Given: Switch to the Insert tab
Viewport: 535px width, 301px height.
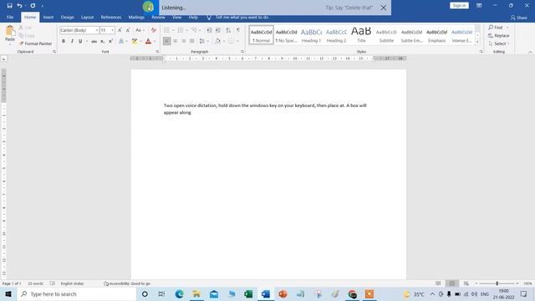Looking at the screenshot, I should pos(48,17).
